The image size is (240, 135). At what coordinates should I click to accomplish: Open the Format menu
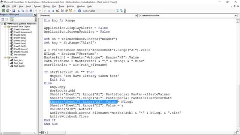pyautogui.click(x=37, y=6)
